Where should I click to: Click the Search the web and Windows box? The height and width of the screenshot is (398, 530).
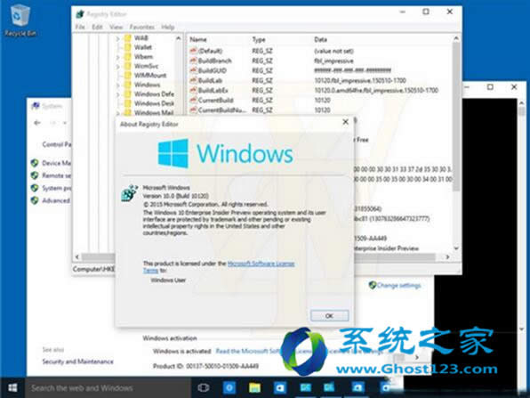tap(108, 388)
